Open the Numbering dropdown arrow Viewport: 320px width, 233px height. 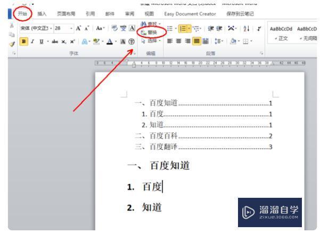coord(190,29)
